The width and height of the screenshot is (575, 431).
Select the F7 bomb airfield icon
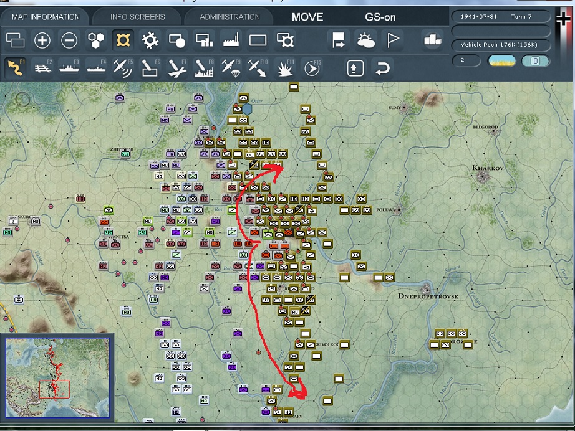coord(177,68)
